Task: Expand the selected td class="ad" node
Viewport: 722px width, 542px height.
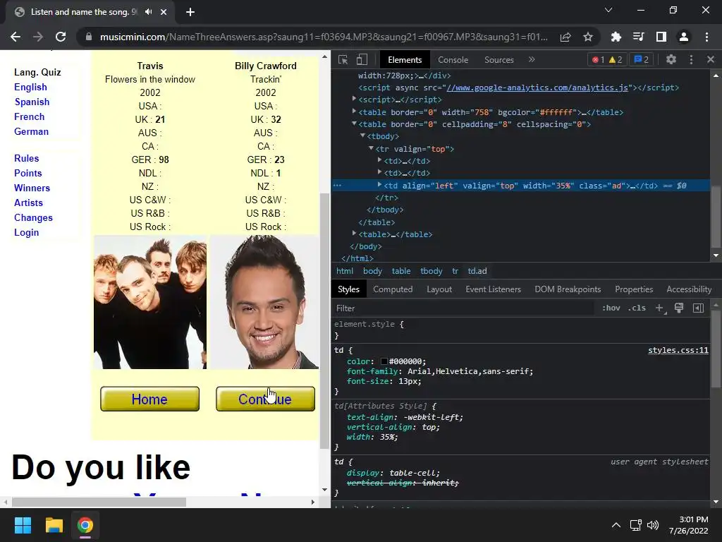Action: (x=379, y=184)
